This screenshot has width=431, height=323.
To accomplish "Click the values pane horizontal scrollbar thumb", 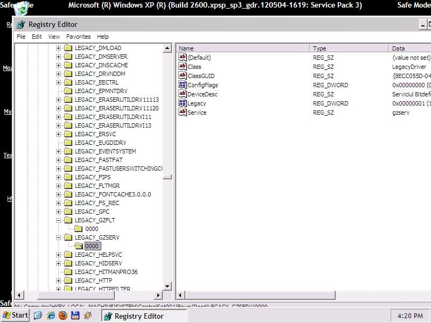I will [260, 295].
